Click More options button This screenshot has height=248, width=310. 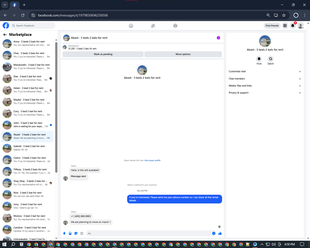click(183, 54)
